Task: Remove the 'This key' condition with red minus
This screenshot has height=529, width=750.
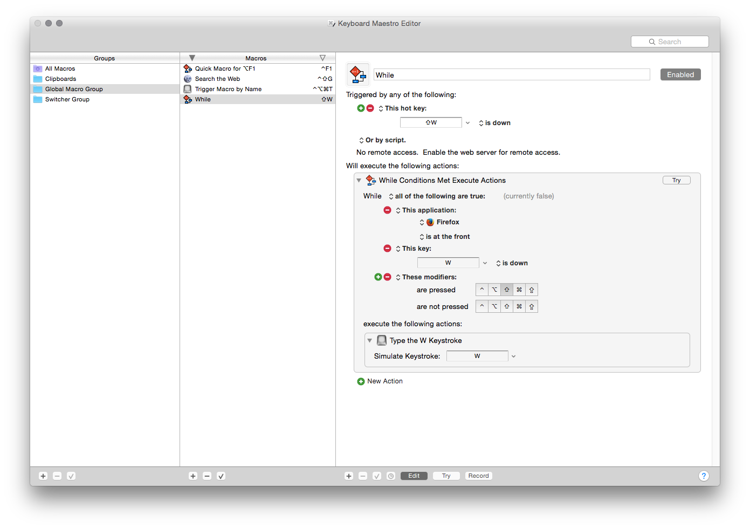Action: (x=387, y=249)
